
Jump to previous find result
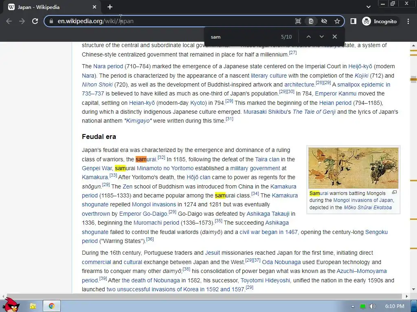309,37
